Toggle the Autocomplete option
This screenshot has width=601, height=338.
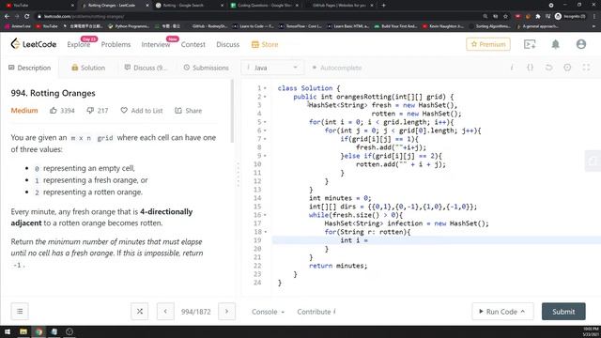coord(337,68)
